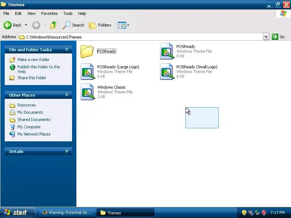Open the File menu

pos(6,13)
